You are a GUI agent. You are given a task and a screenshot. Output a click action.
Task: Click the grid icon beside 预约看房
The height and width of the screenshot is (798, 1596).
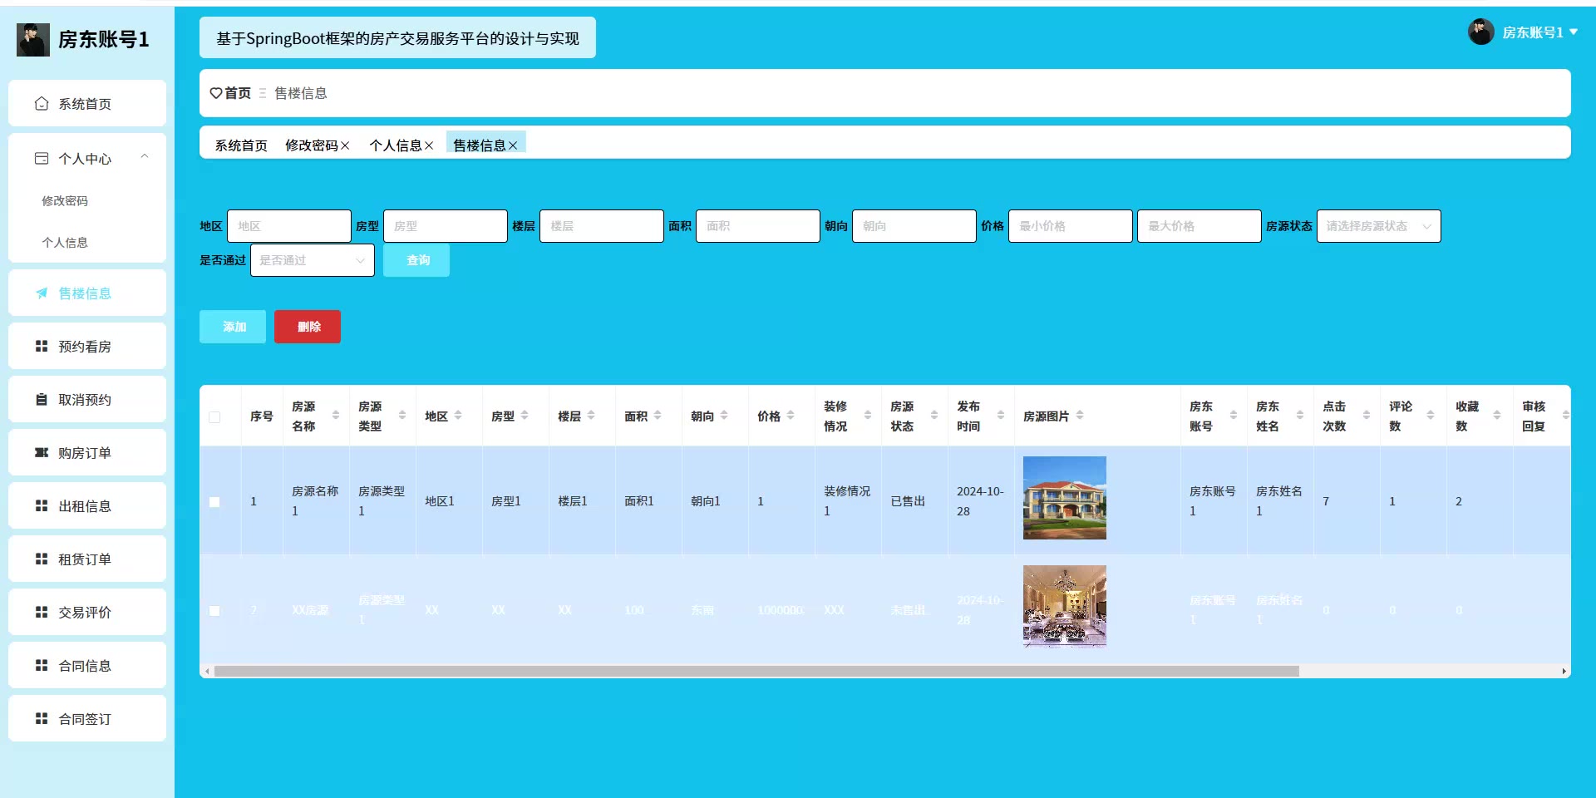(42, 346)
